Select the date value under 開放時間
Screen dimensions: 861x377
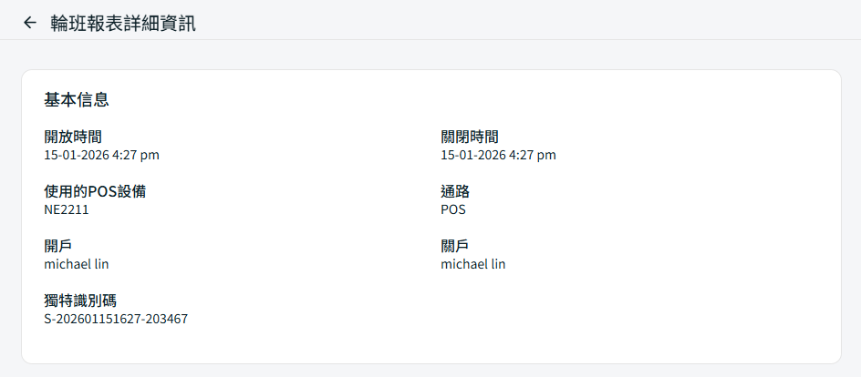pyautogui.click(x=101, y=155)
